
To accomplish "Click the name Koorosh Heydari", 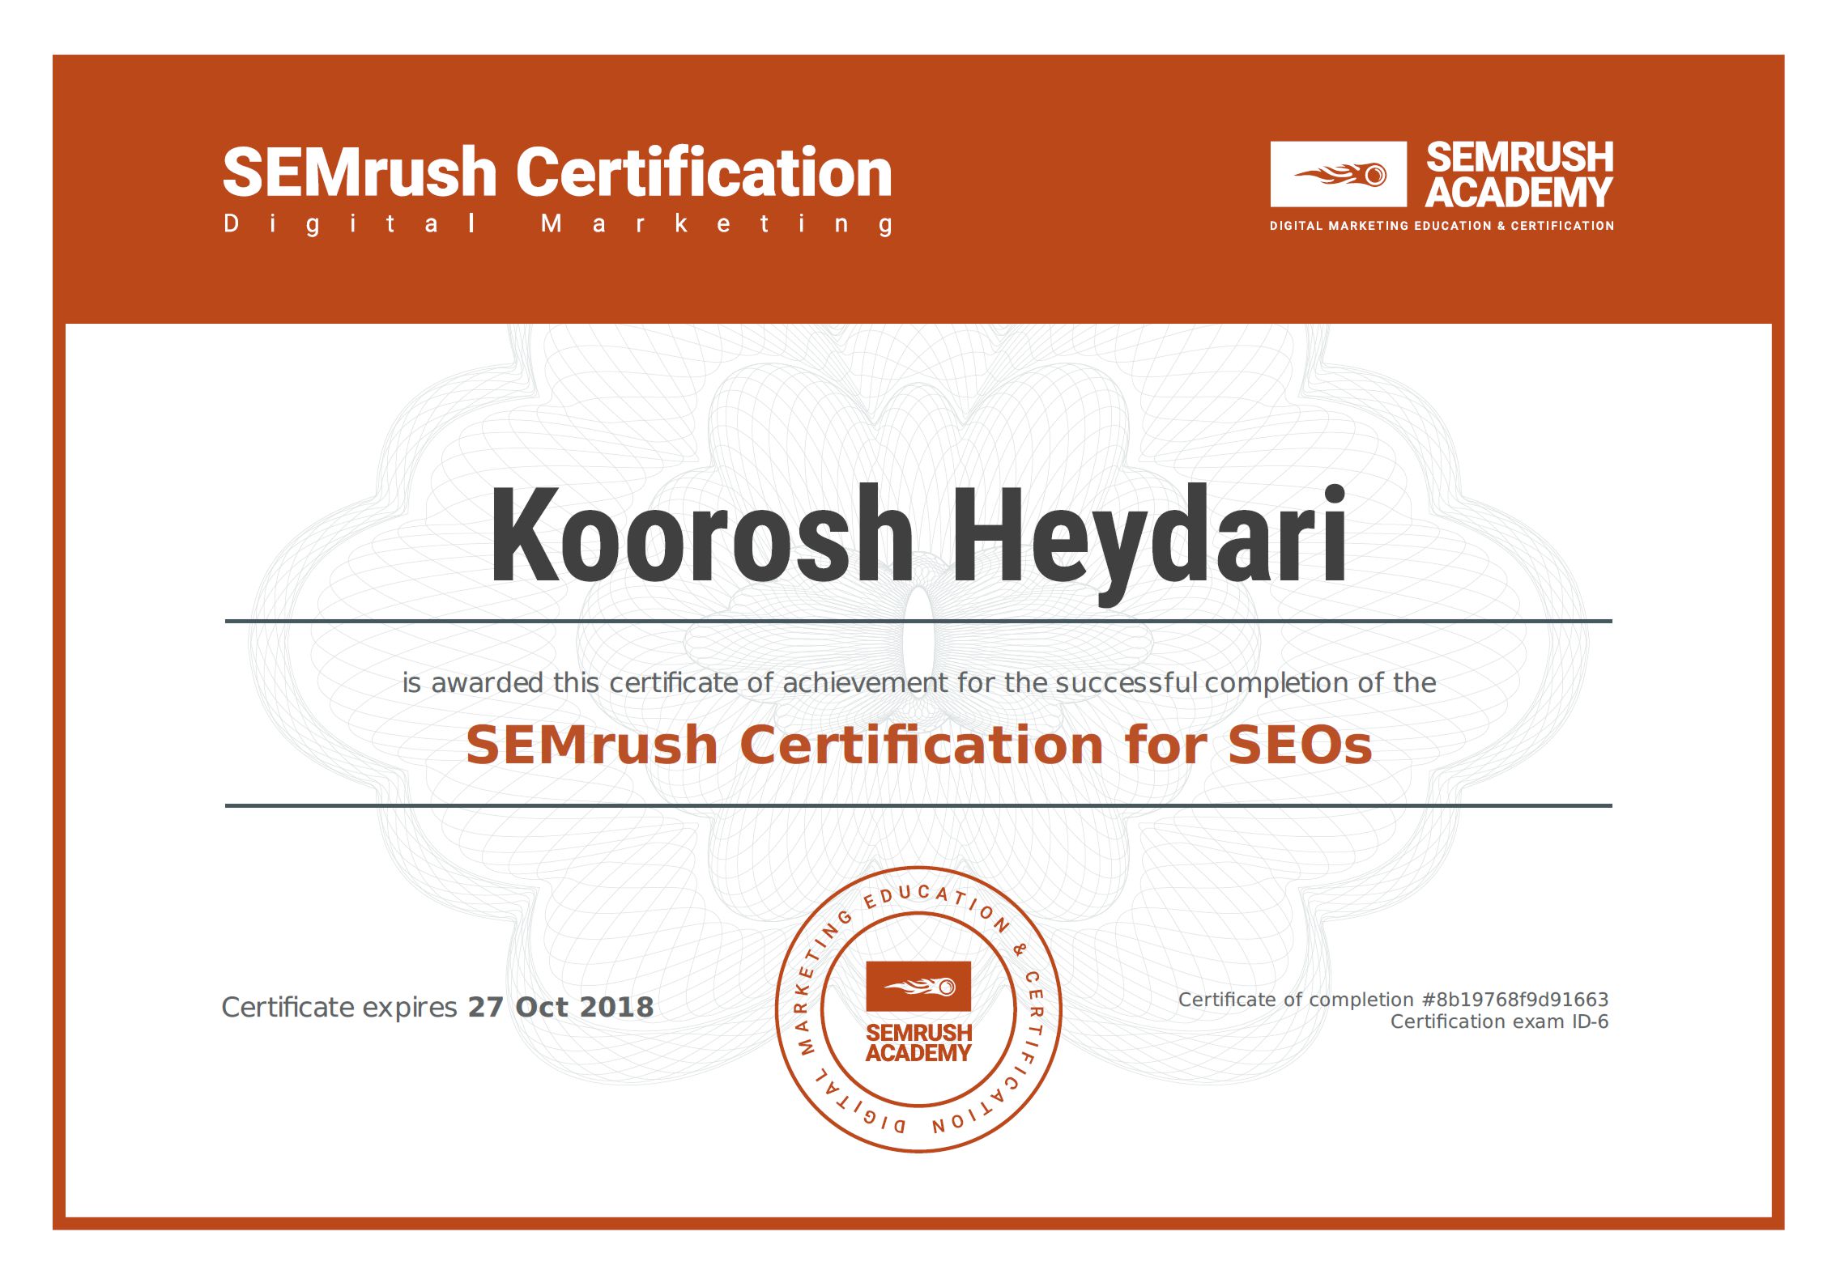I will point(918,535).
